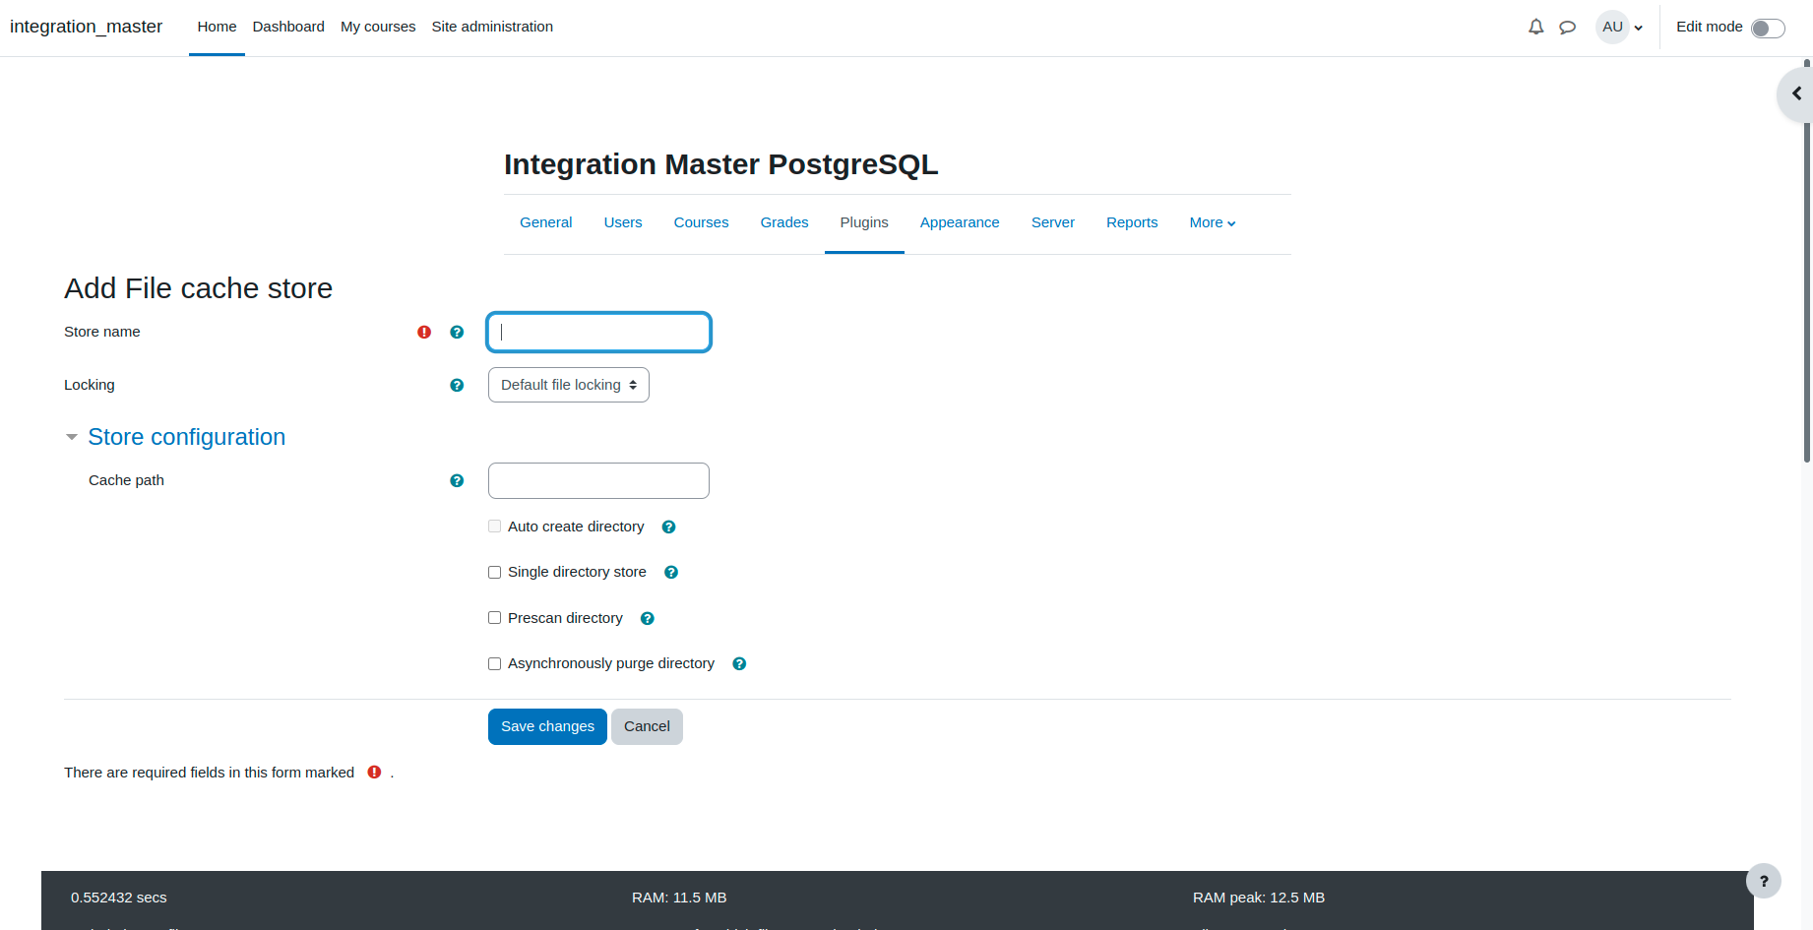Screen dimensions: 1813x930
Task: Switch to the Appearance tab
Action: click(960, 222)
